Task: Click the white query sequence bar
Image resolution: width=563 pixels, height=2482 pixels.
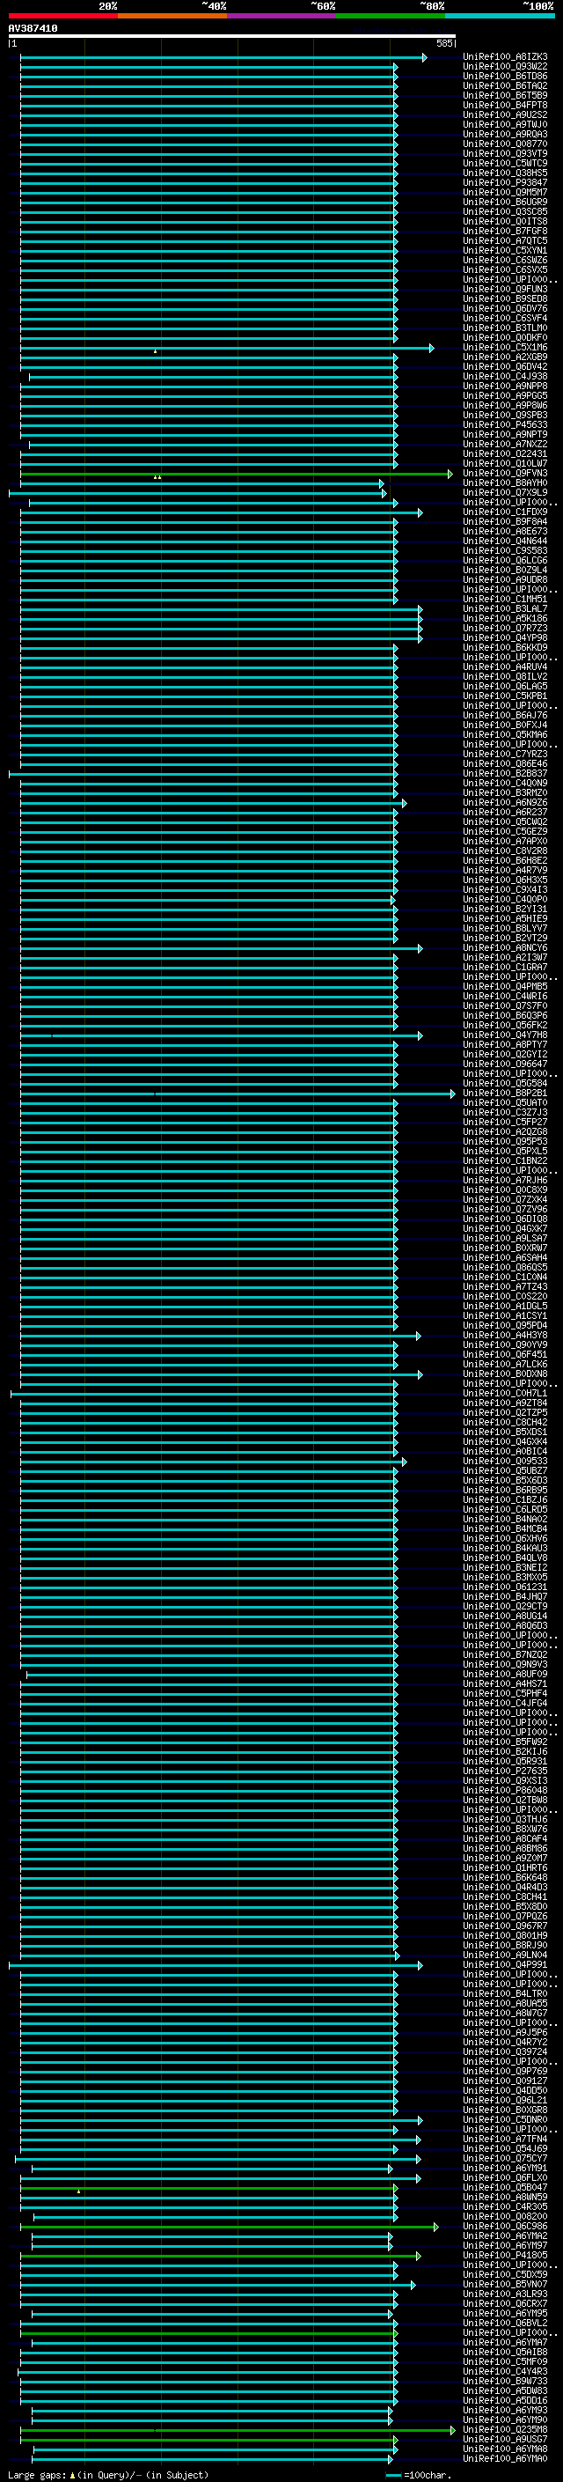Action: (x=232, y=37)
